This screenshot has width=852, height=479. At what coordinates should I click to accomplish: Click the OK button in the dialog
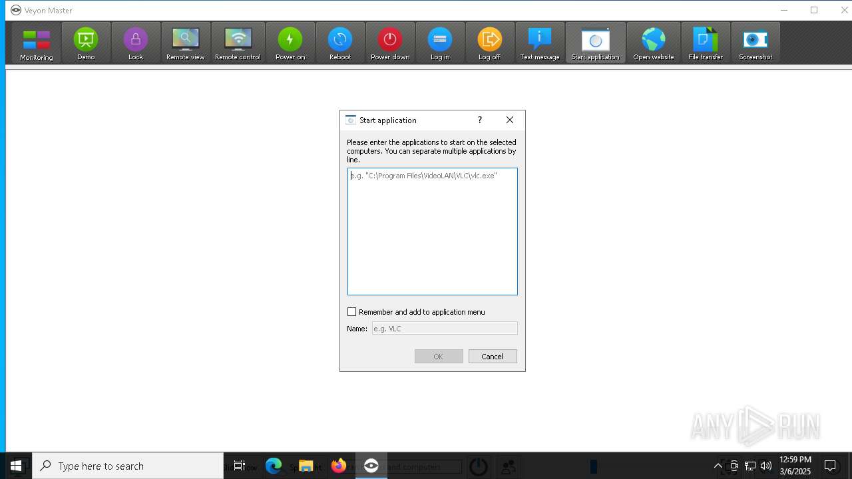439,357
